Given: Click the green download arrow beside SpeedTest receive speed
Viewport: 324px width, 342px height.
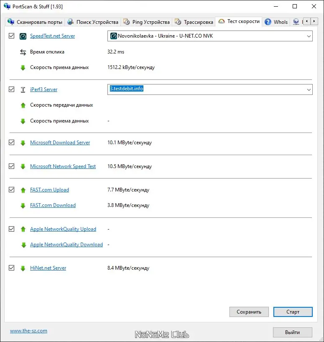Looking at the screenshot, I should [x=23, y=68].
